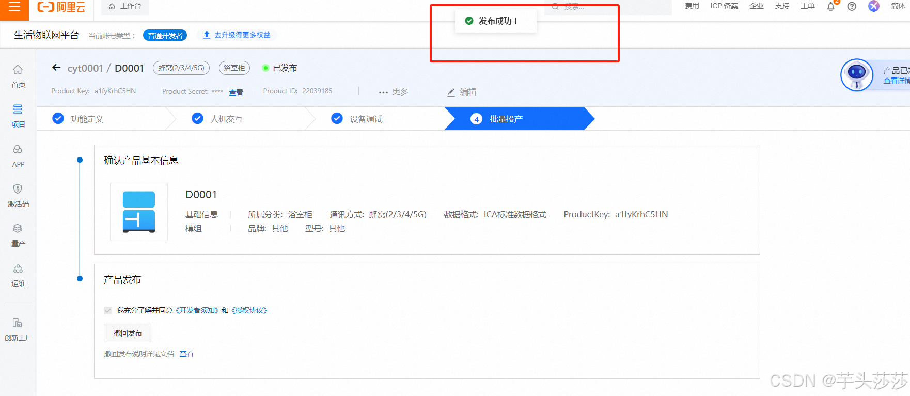Expand the 更多 options menu
The width and height of the screenshot is (910, 396).
click(x=394, y=91)
